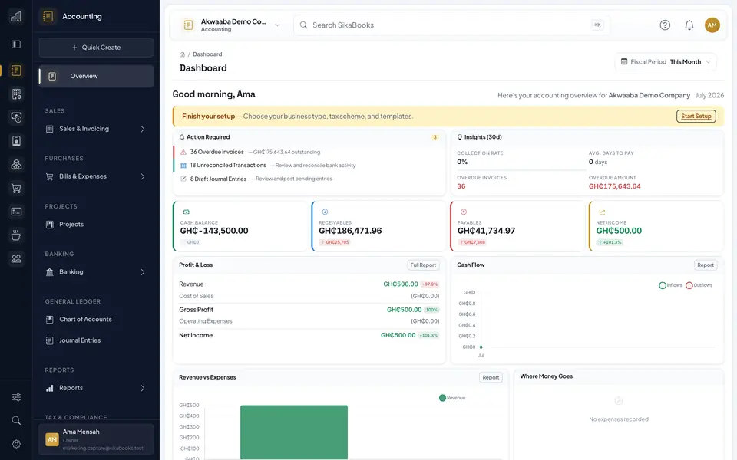Expand the Bills & Expenses chevron
The height and width of the screenshot is (460, 737).
click(x=143, y=176)
